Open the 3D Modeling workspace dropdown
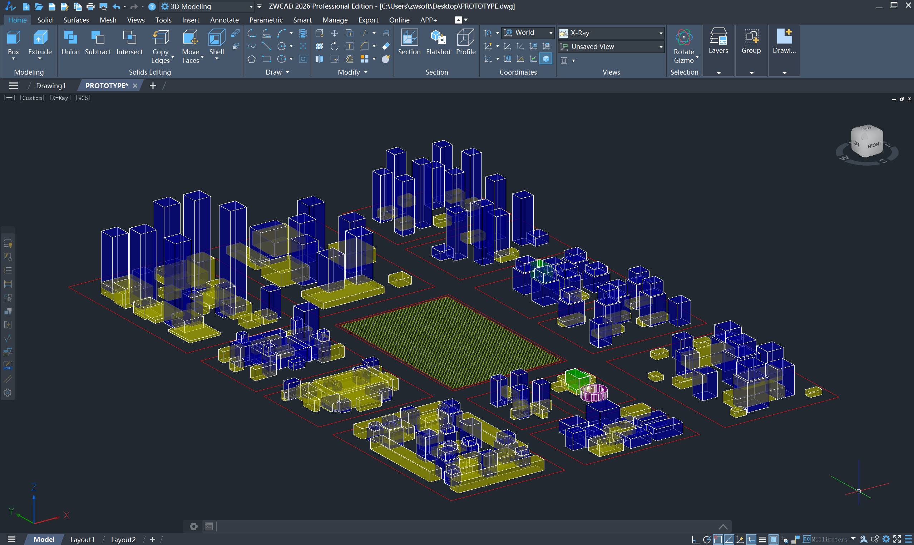This screenshot has width=914, height=545. click(207, 6)
